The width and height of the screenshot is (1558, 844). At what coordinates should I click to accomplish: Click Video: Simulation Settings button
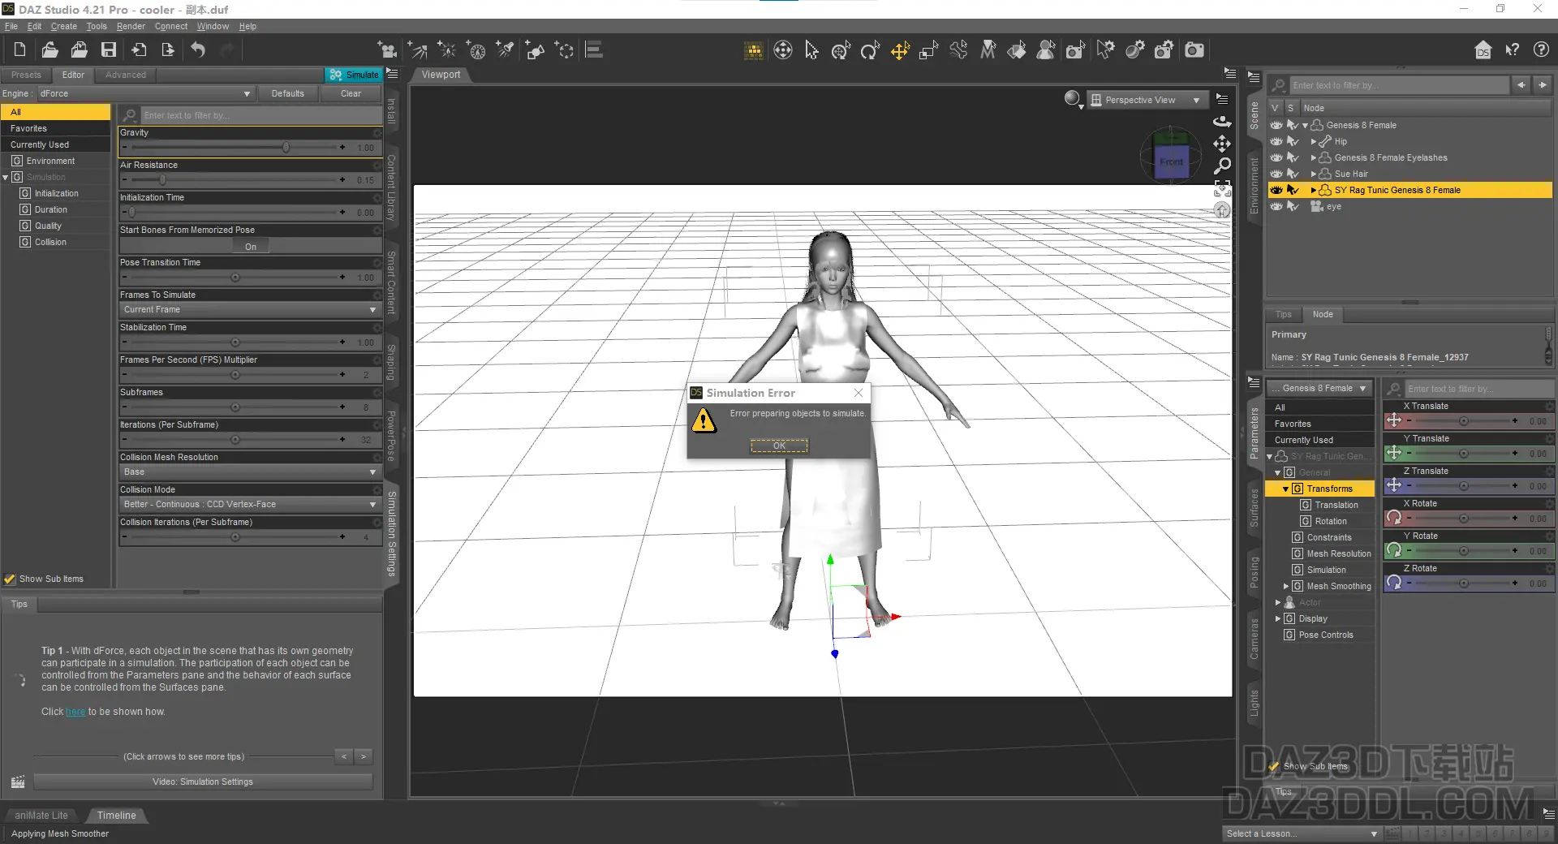203,782
